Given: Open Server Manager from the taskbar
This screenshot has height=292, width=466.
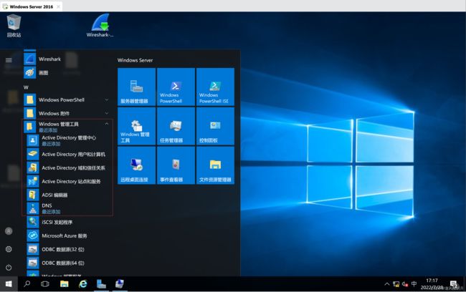Looking at the screenshot, I should [x=101, y=284].
